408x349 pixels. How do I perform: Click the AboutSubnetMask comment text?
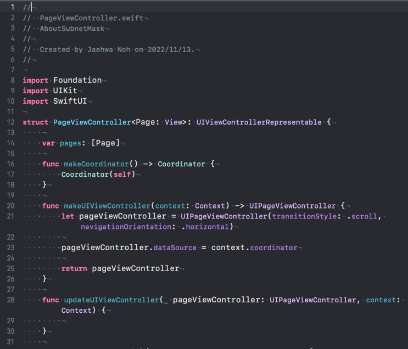coord(72,29)
